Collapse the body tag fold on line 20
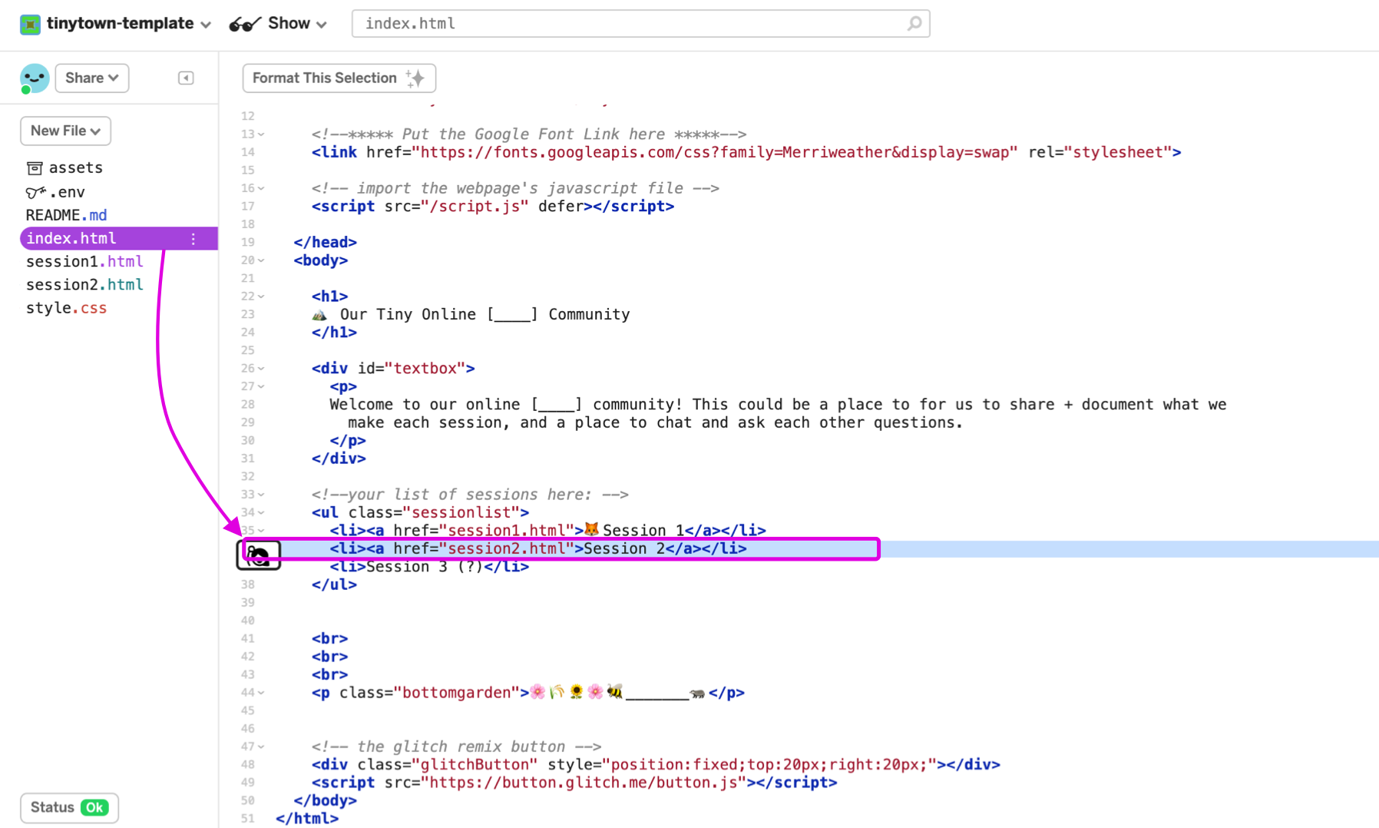Screen dimensions: 1379x828 coord(262,260)
